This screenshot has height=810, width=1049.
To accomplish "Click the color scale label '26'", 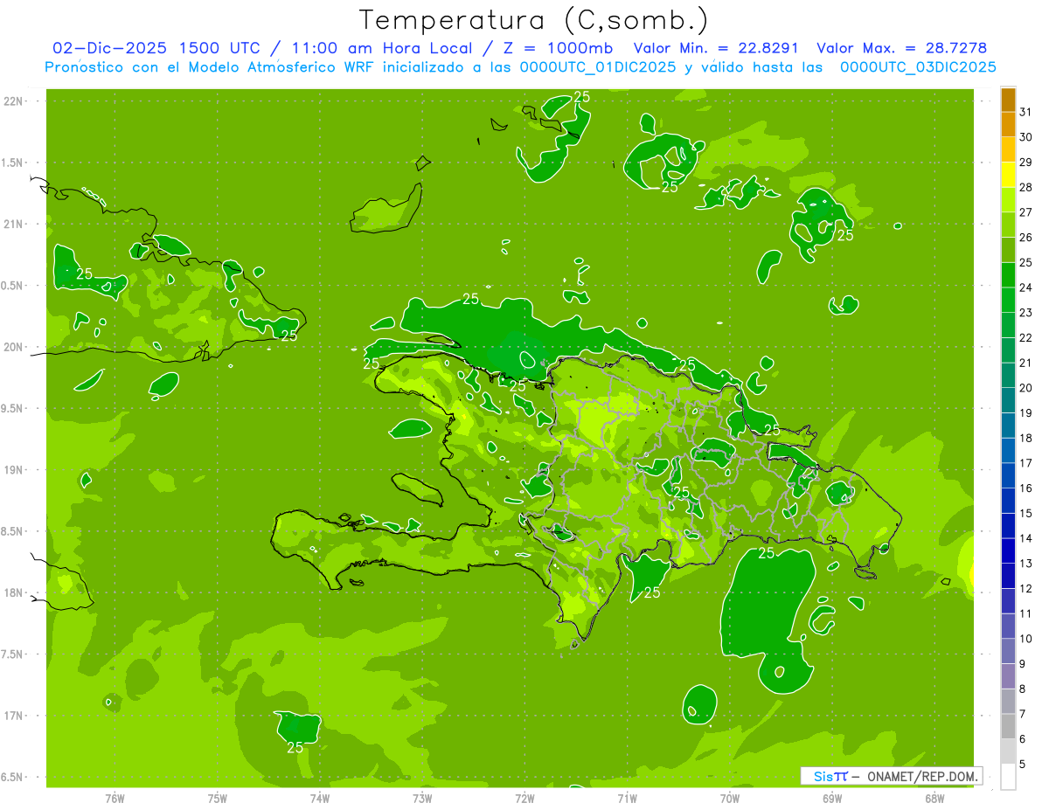I will (x=1026, y=238).
